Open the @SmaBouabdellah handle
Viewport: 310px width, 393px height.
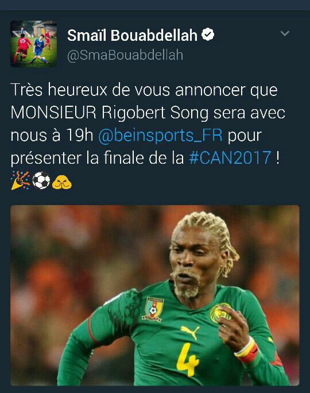point(125,55)
